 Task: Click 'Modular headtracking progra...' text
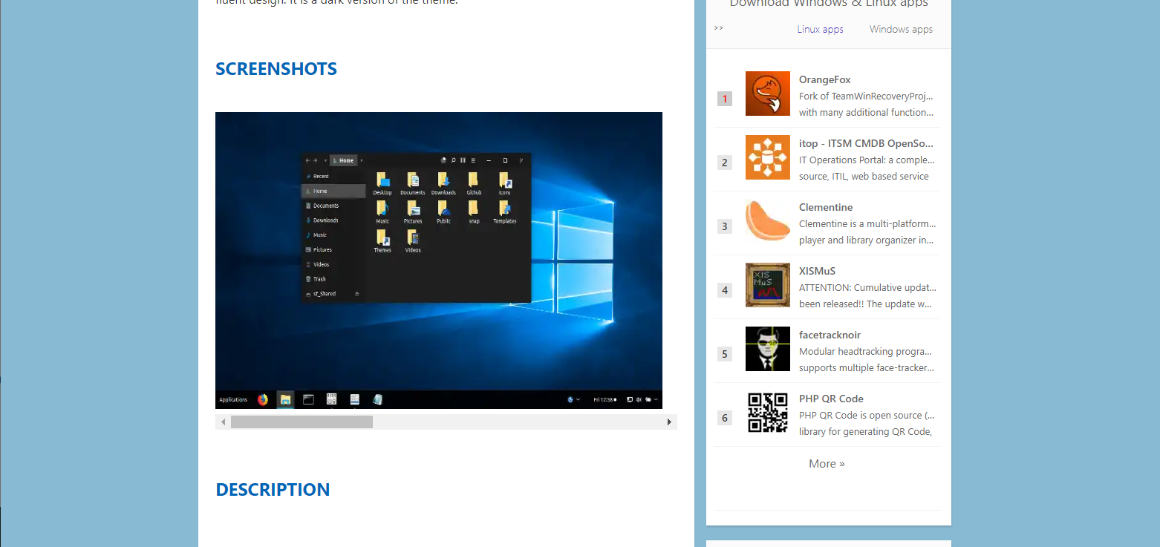click(x=867, y=351)
